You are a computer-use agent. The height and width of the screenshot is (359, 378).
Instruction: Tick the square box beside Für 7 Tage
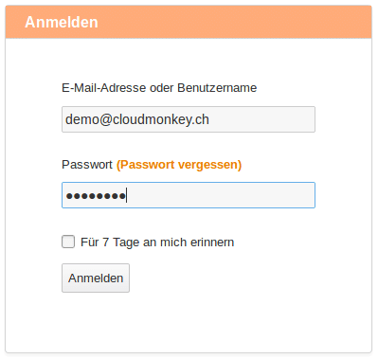(x=68, y=242)
